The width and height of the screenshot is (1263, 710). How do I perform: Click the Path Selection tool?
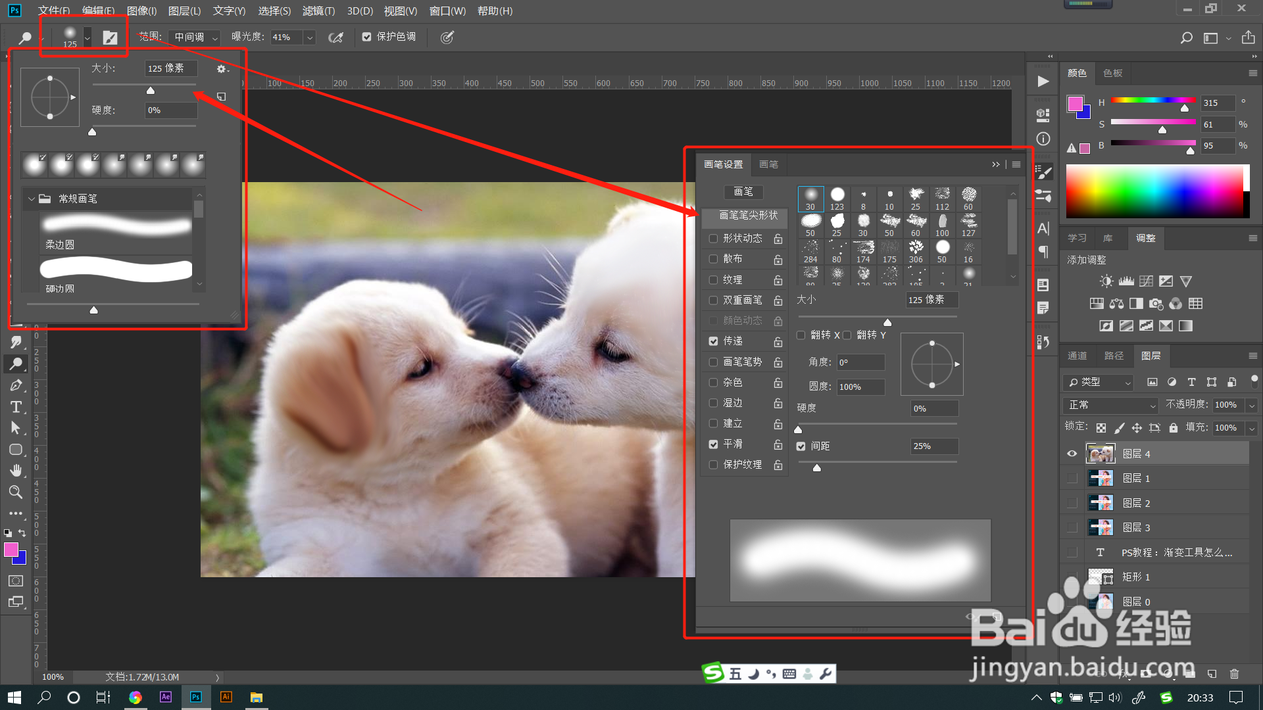pos(16,428)
